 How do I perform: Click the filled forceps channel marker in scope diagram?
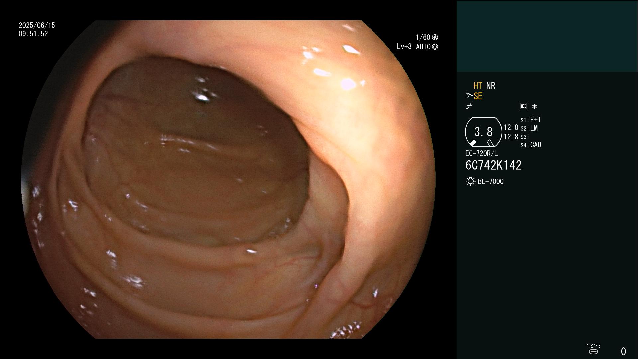point(473,143)
